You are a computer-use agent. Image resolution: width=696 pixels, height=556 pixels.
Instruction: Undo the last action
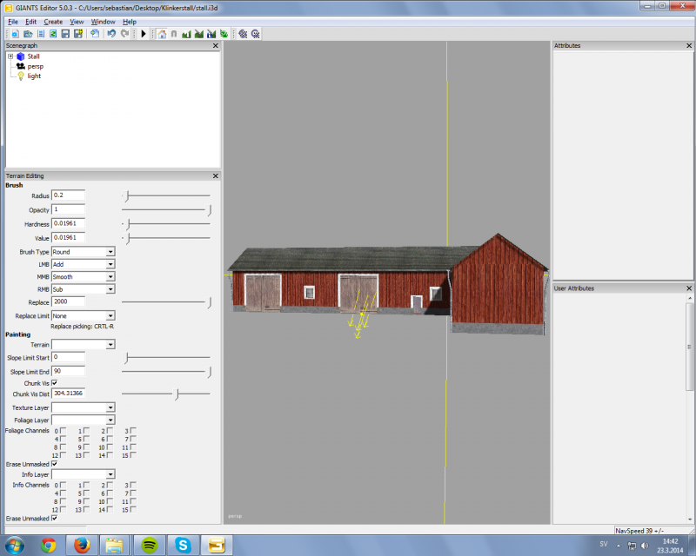tap(111, 34)
